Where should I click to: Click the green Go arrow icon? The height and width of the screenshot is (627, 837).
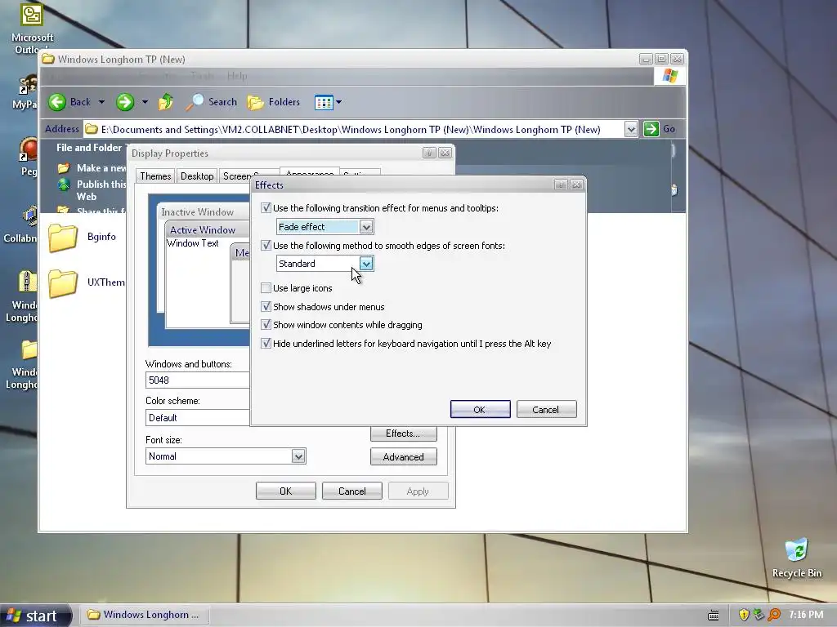[x=651, y=129]
